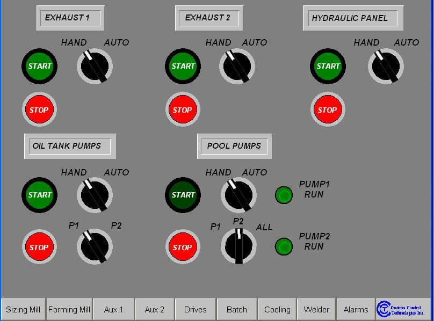Open the Sizing Mill tab
The image size is (434, 321).
click(23, 310)
